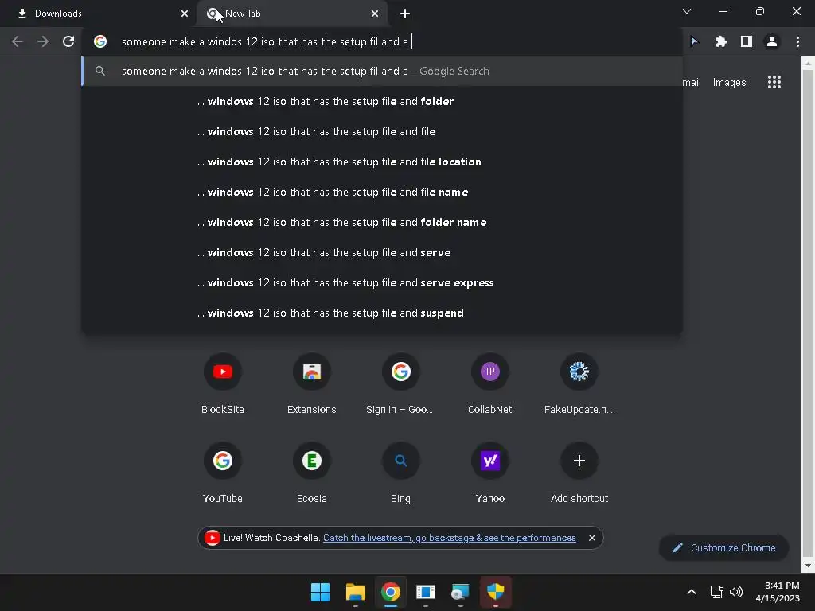
Task: Open the volume tray icon
Action: click(x=736, y=592)
